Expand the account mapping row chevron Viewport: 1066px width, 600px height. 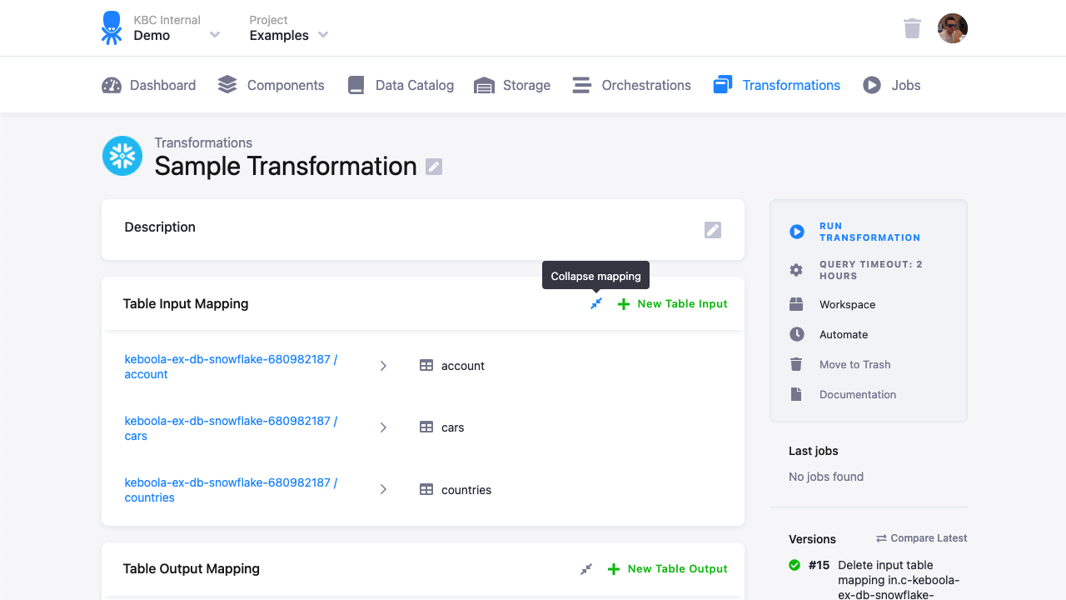click(383, 366)
